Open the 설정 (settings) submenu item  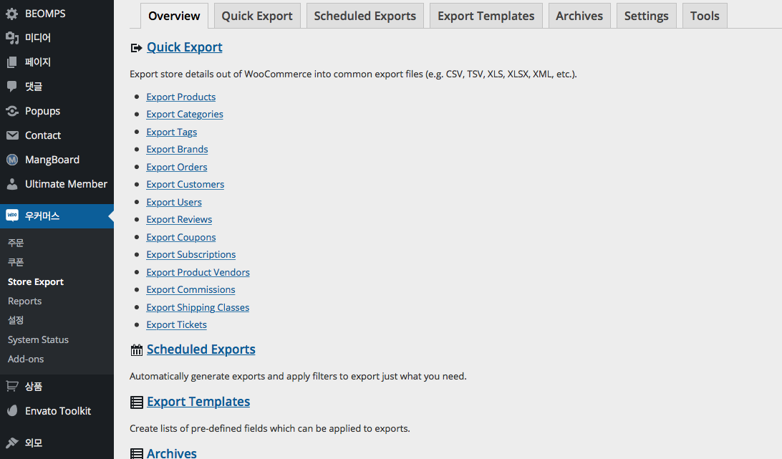click(16, 320)
